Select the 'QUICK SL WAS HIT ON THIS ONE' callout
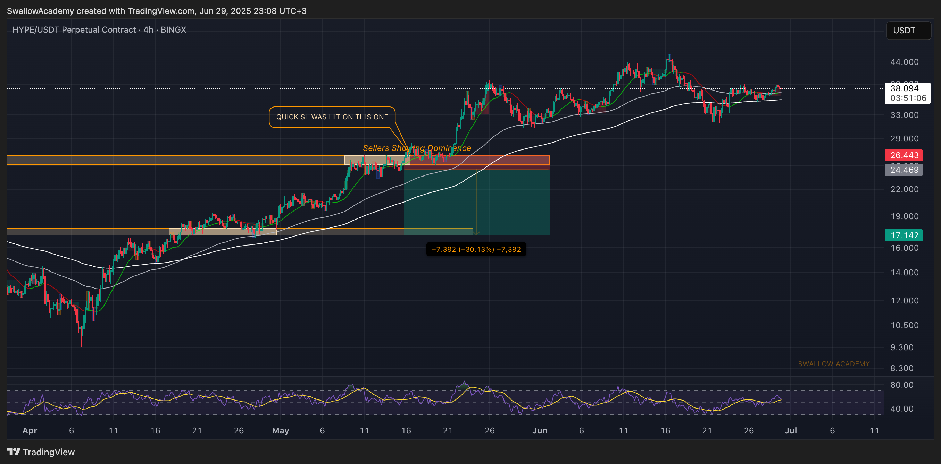 click(x=332, y=117)
